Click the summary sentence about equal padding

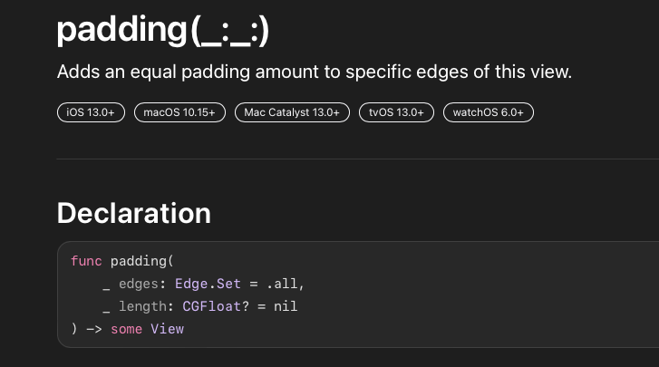(314, 72)
